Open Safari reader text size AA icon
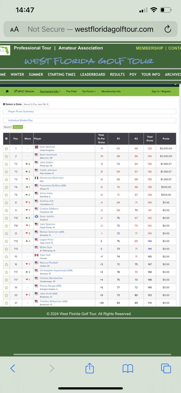Image resolution: width=181 pixels, height=393 pixels. coord(14,29)
